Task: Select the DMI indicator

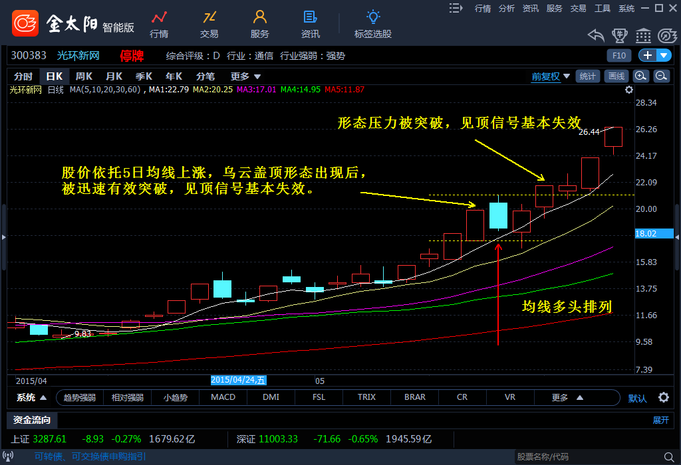Action: [271, 397]
